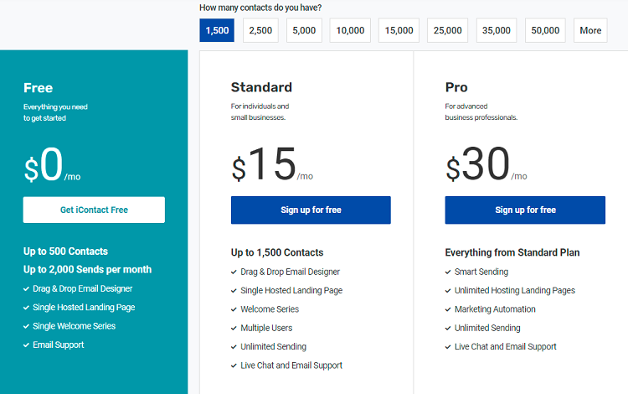This screenshot has width=628, height=394.
Task: Select the 2,500 contacts option
Action: pos(260,30)
